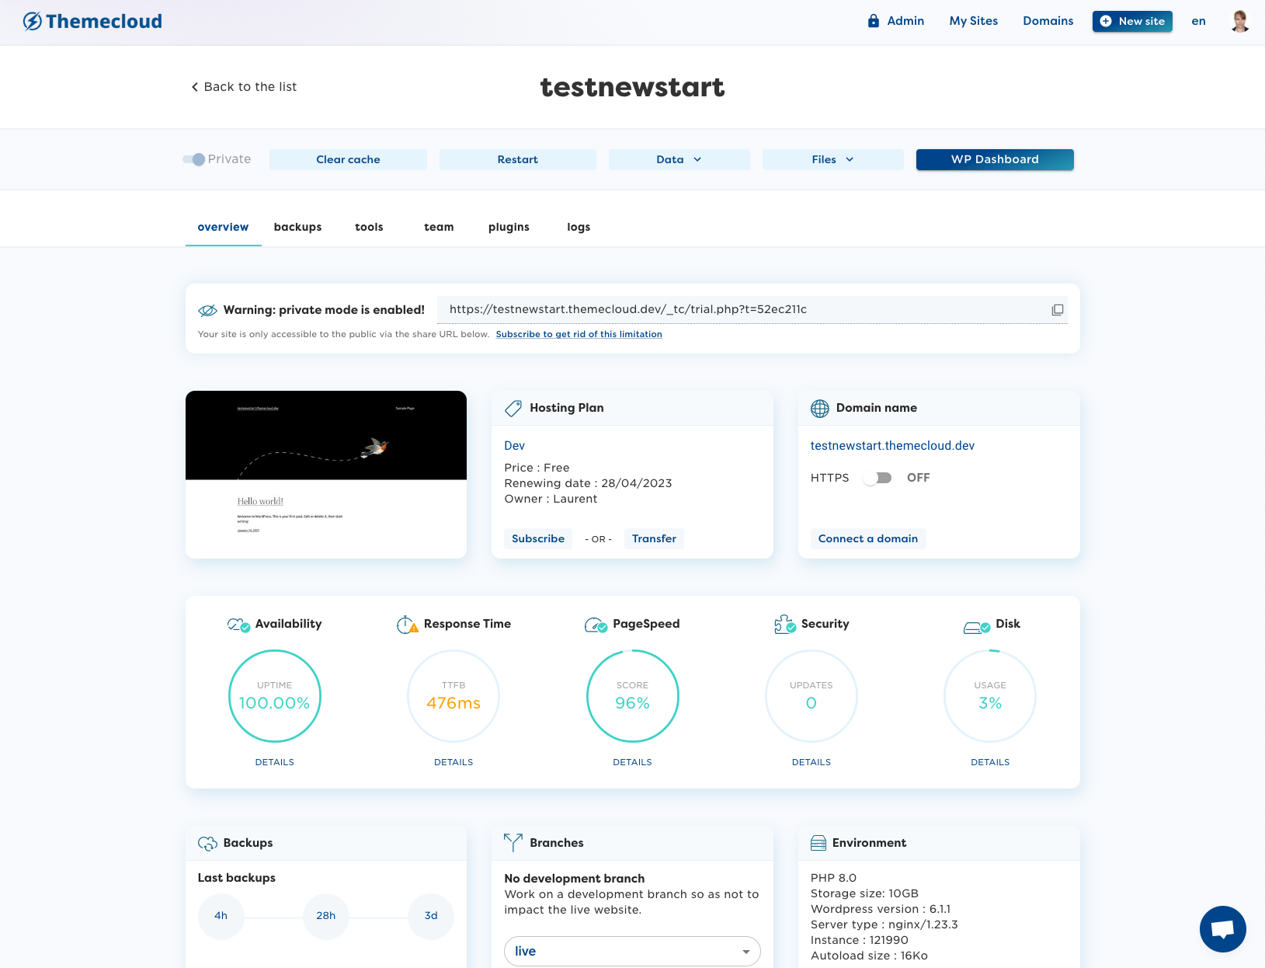The height and width of the screenshot is (968, 1265).
Task: Click the private mode crossed-eye icon
Action: tap(207, 310)
